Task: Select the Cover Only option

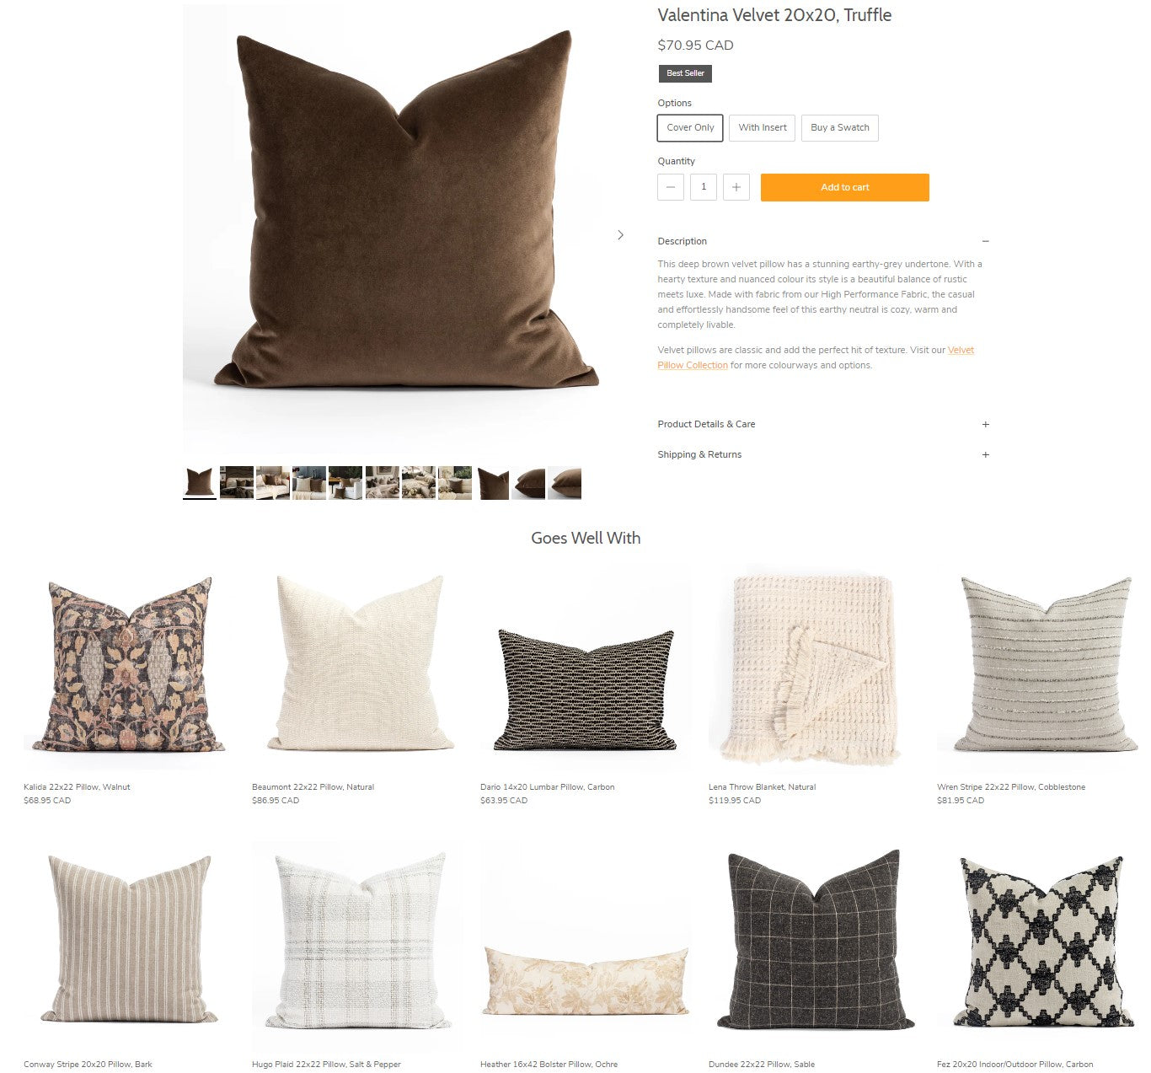Action: (x=690, y=128)
